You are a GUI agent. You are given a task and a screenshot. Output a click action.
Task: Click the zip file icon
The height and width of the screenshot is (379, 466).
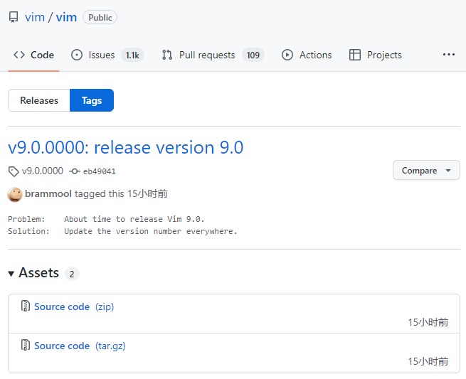click(26, 306)
